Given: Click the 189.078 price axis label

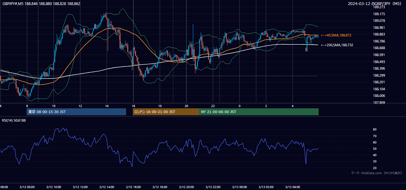Looking at the screenshot, I should 379,21.
